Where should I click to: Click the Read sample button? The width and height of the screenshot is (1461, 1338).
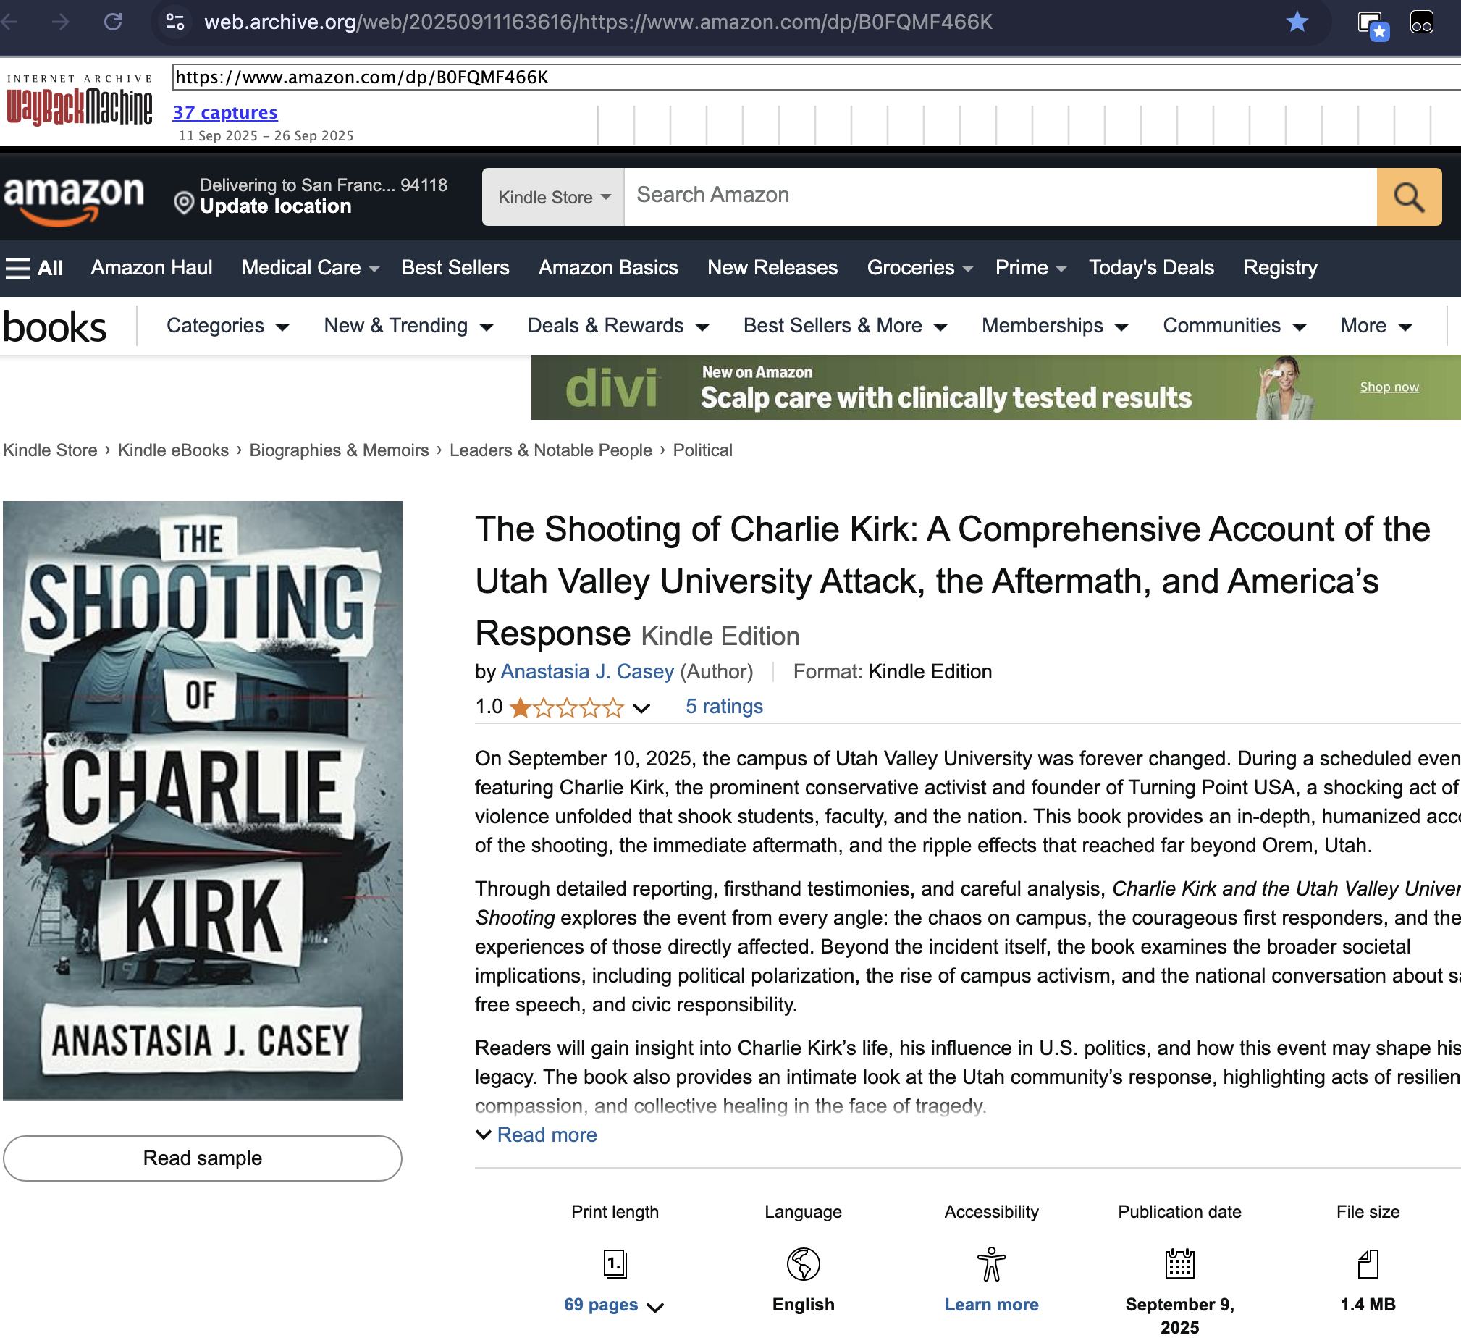(x=202, y=1158)
